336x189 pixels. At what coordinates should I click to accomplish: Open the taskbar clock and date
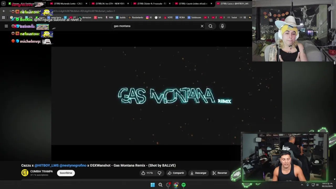coord(327,185)
